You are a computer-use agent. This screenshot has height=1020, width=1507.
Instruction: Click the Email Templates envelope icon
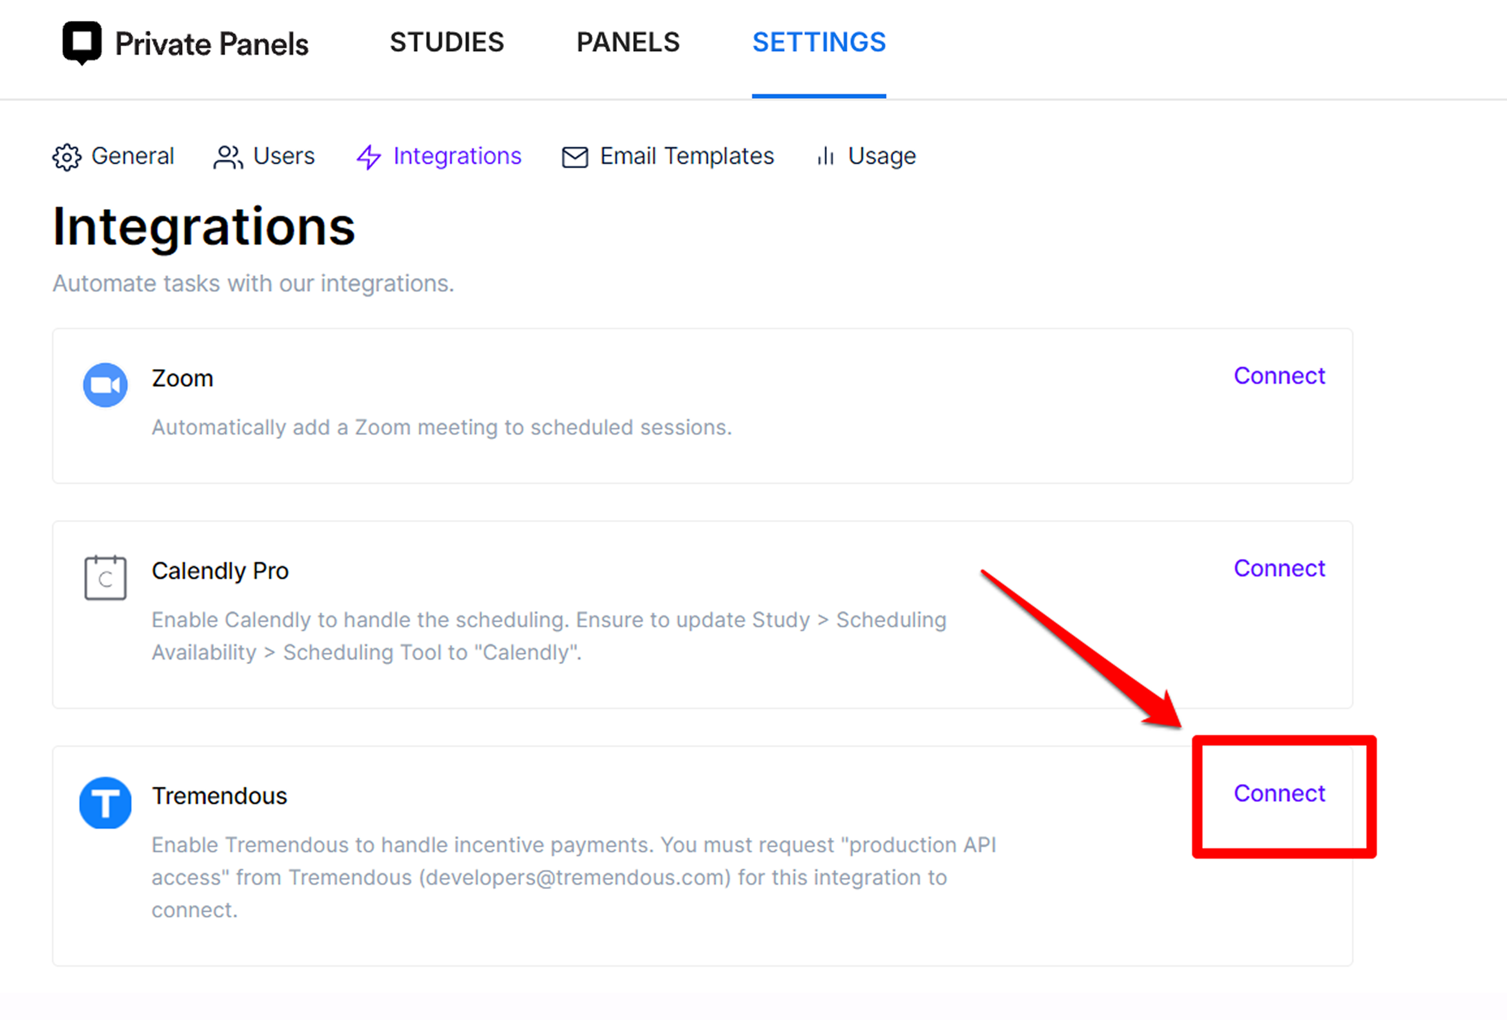(x=575, y=157)
